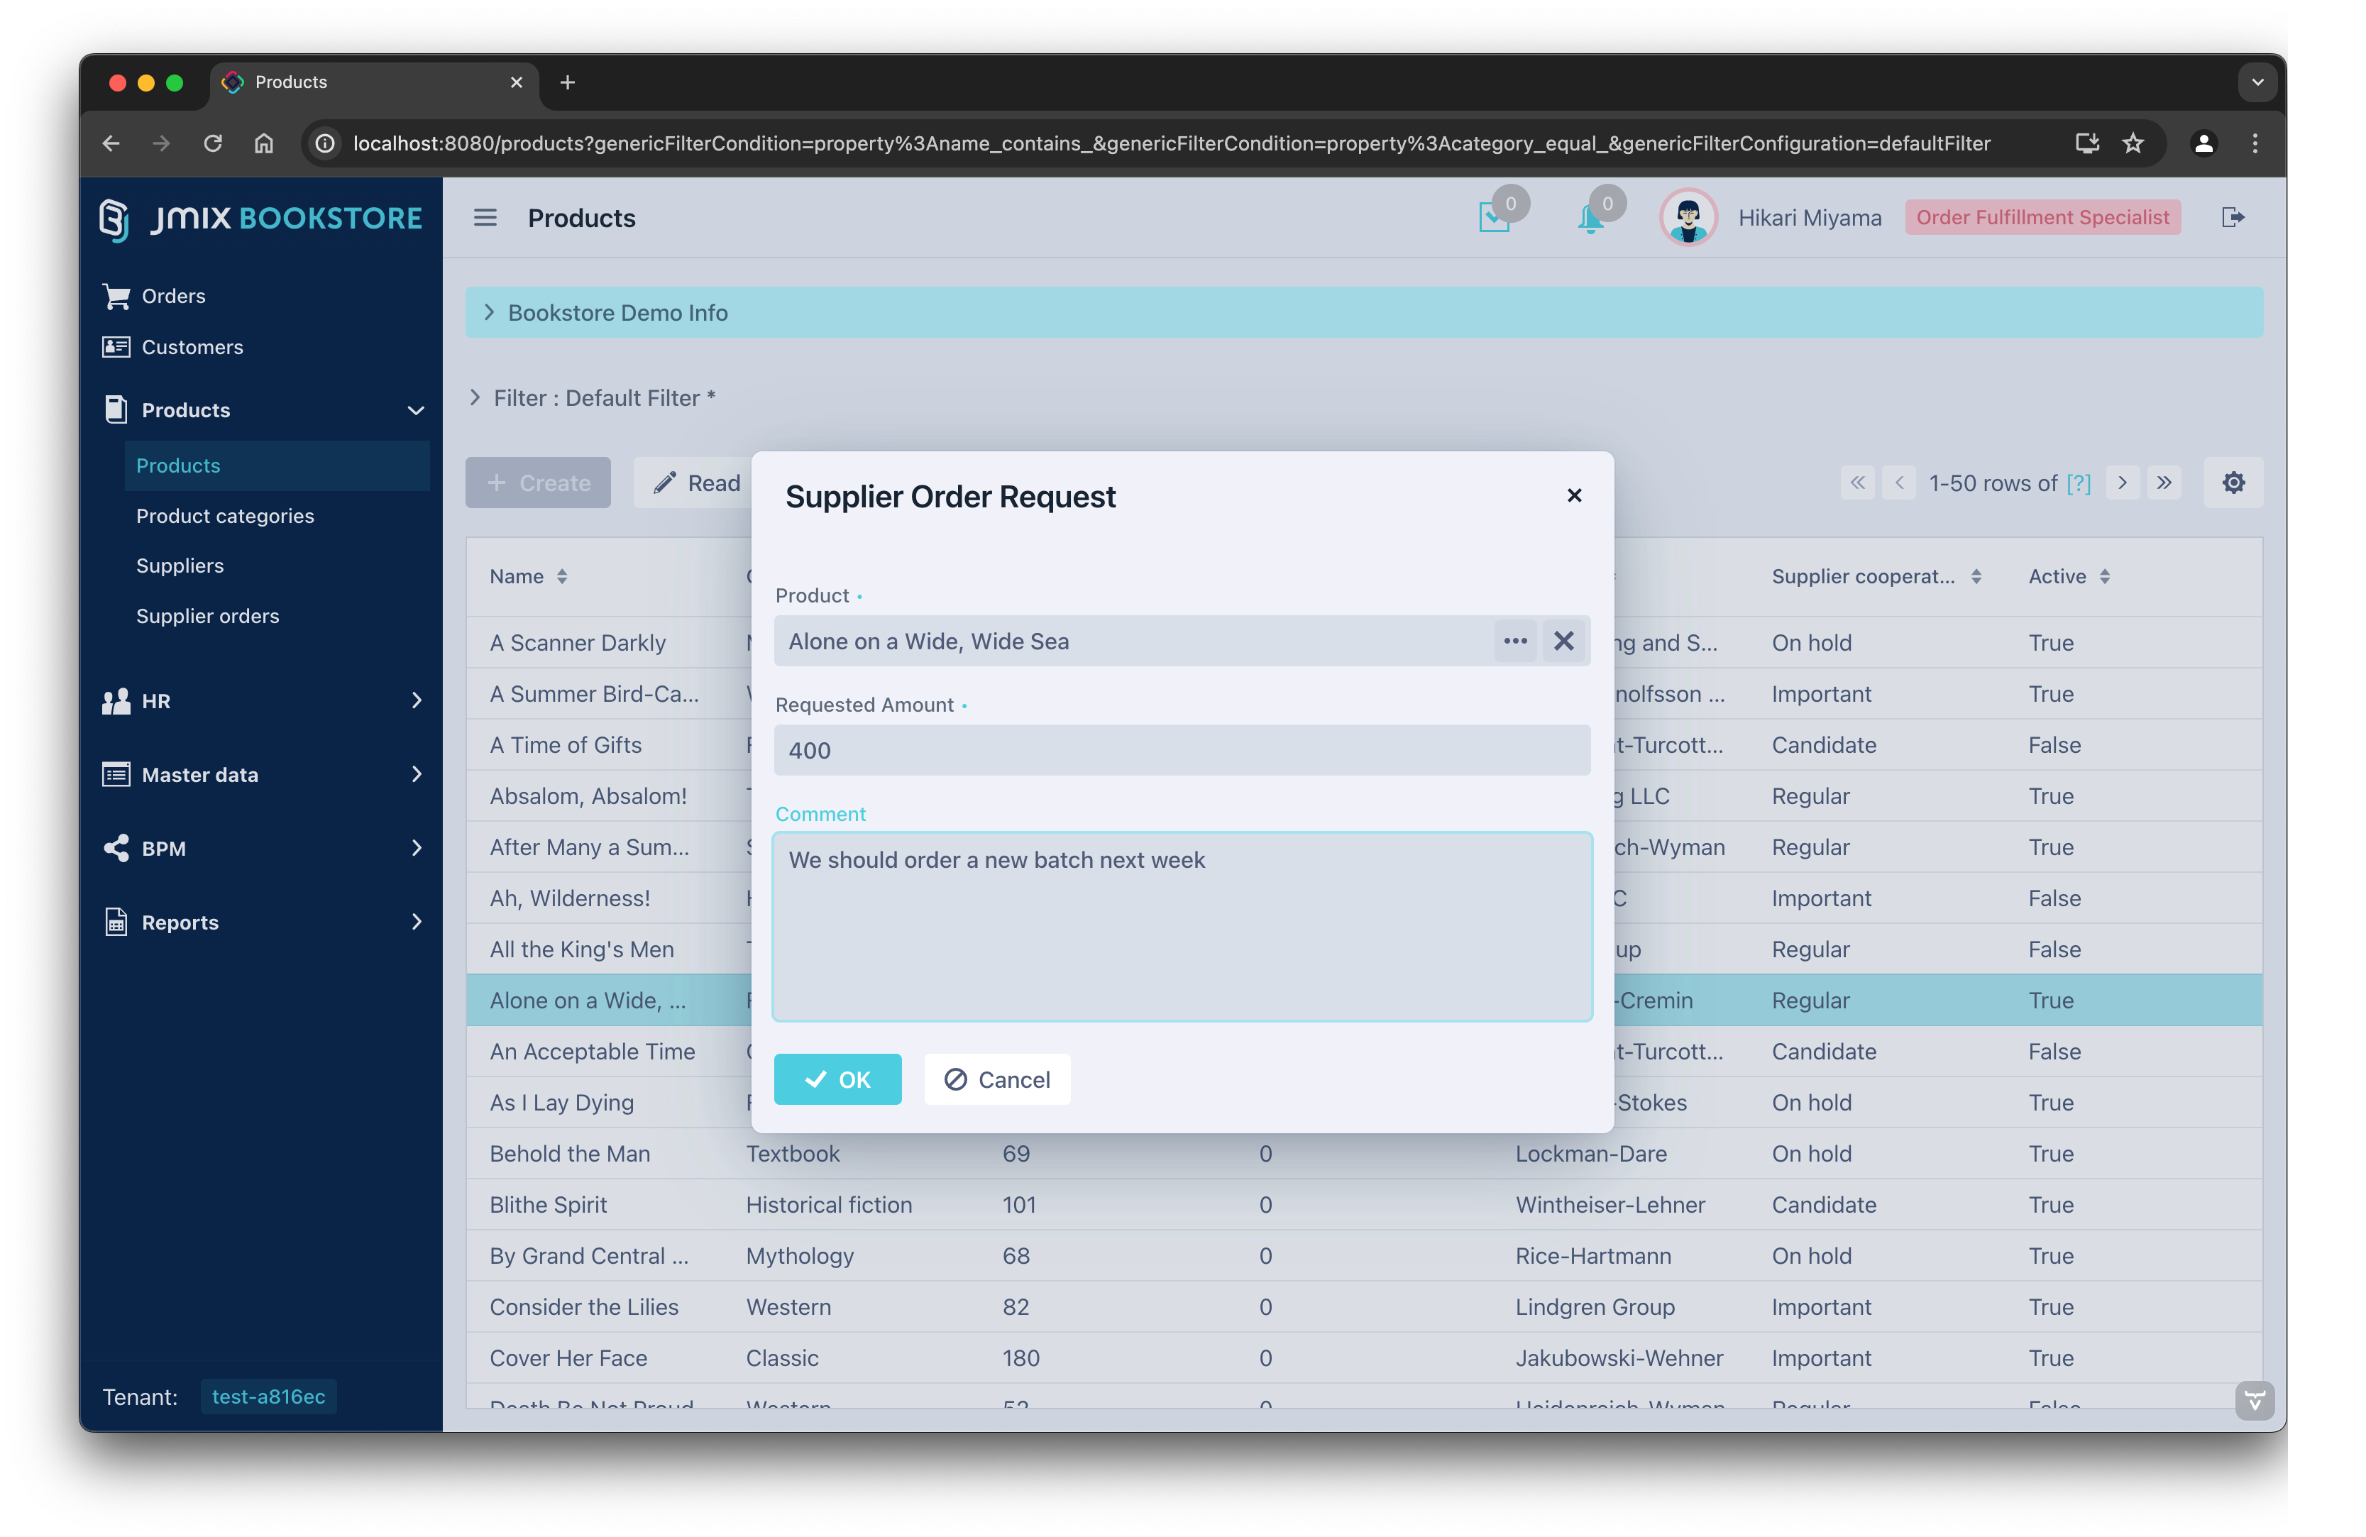Click the Requested Amount field
This screenshot has height=1537, width=2366.
pyautogui.click(x=1181, y=751)
